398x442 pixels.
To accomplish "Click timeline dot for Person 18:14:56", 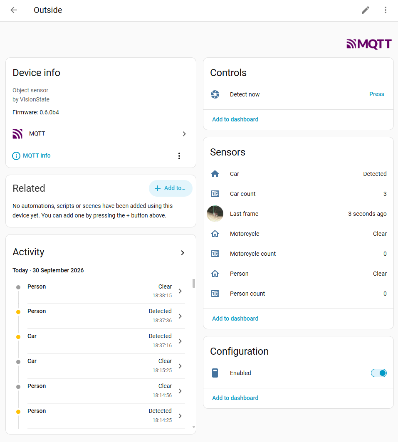I will [18, 387].
